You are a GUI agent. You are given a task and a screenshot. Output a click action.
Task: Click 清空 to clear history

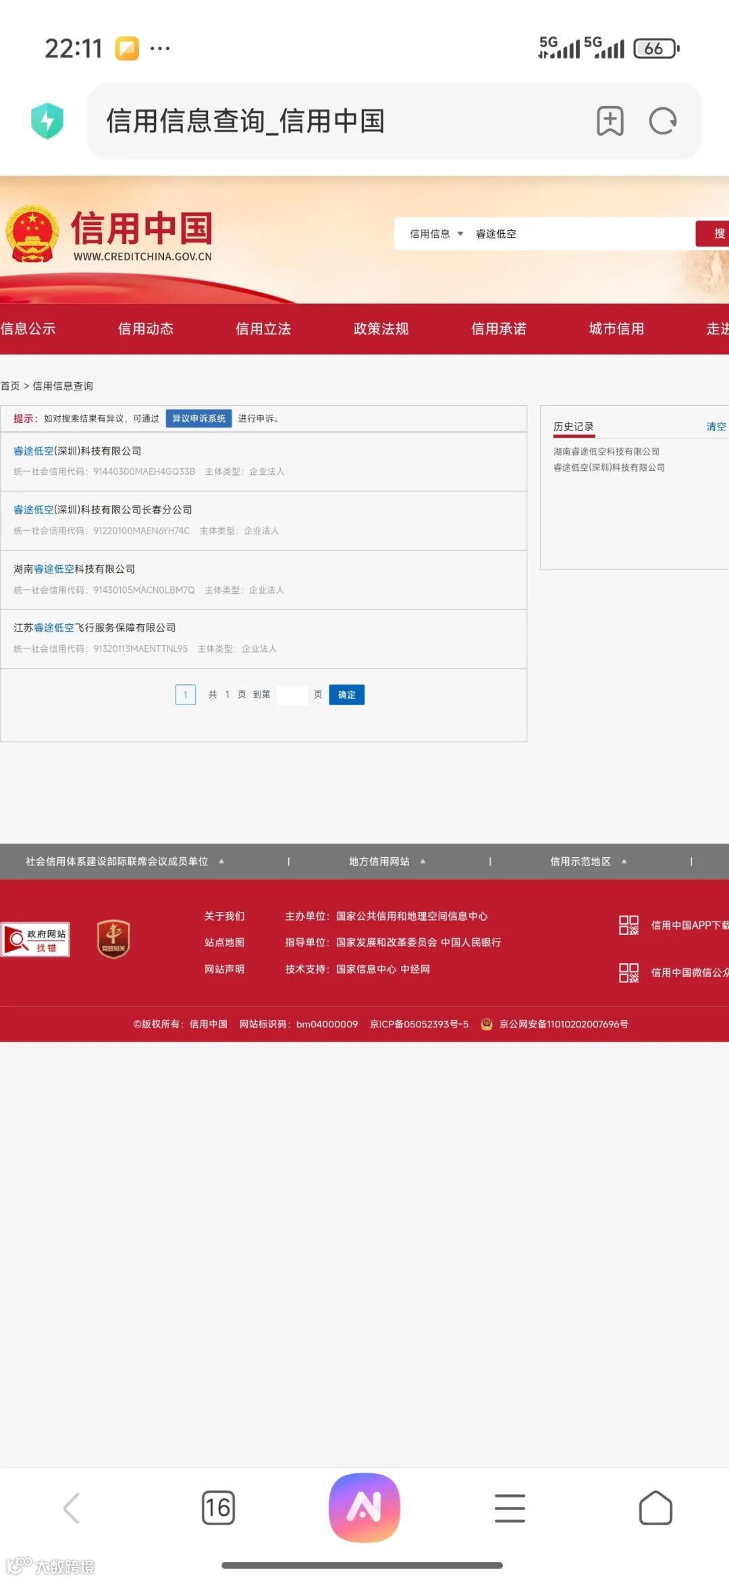pos(716,426)
